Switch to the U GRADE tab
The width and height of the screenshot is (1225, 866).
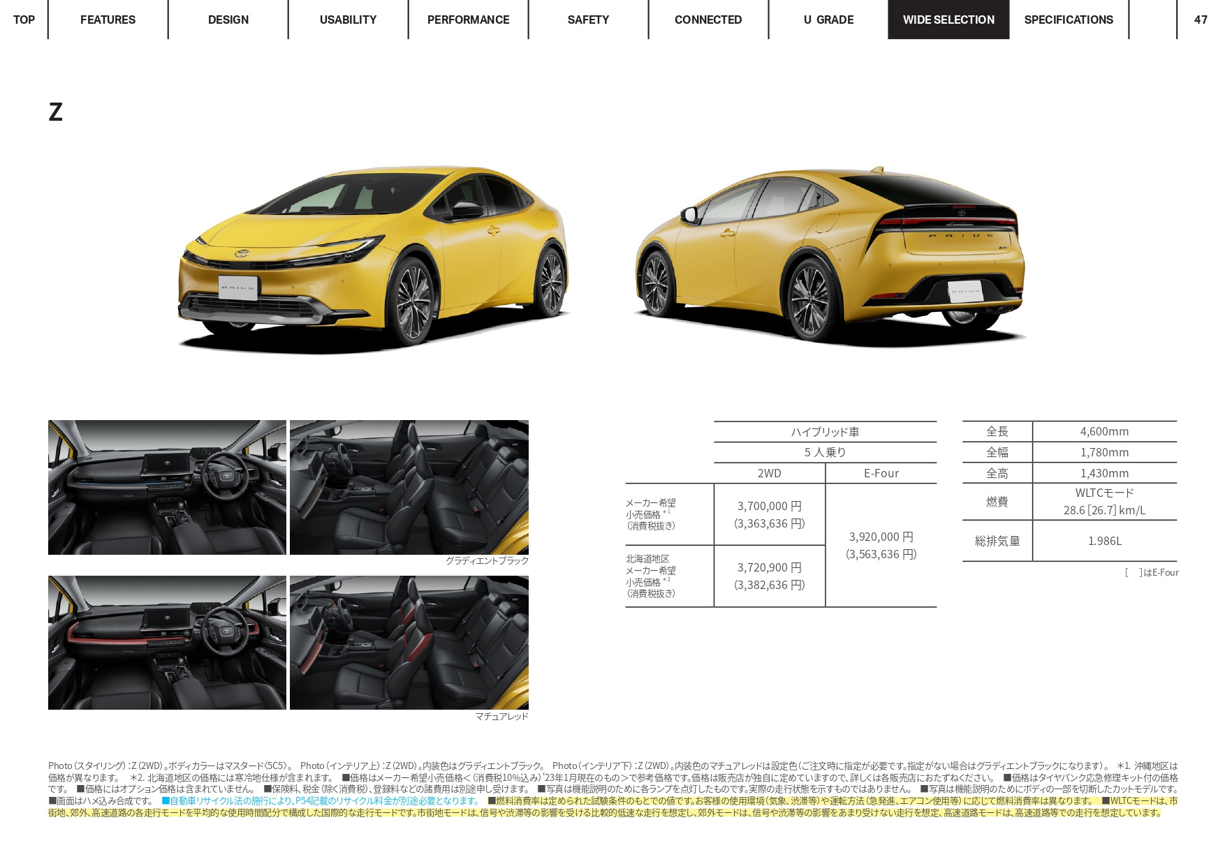point(828,20)
